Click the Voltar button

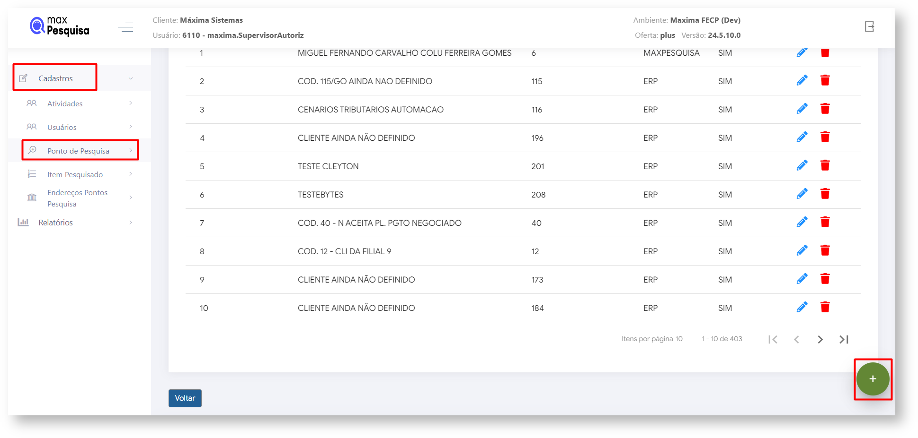[185, 398]
